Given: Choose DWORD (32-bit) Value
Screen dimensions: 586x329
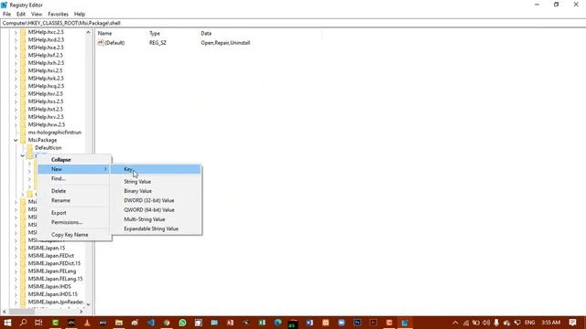Looking at the screenshot, I should tap(156, 200).
